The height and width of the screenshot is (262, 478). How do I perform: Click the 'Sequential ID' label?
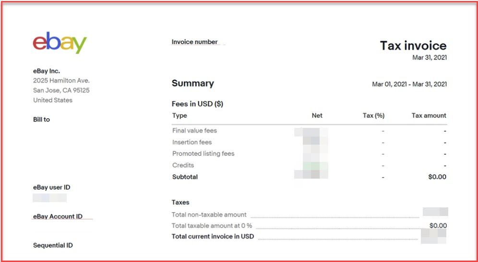(53, 246)
